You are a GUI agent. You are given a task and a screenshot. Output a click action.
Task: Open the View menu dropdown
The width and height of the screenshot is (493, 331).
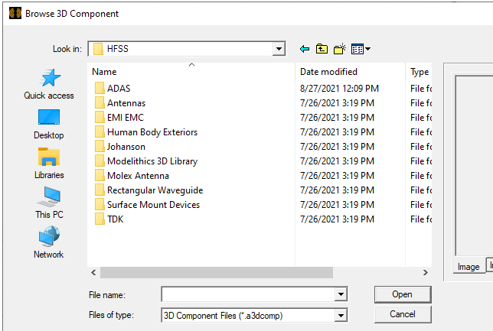(361, 49)
